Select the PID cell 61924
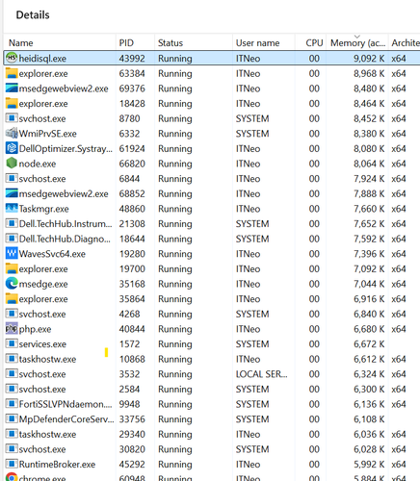This screenshot has height=481, width=420. tap(132, 149)
